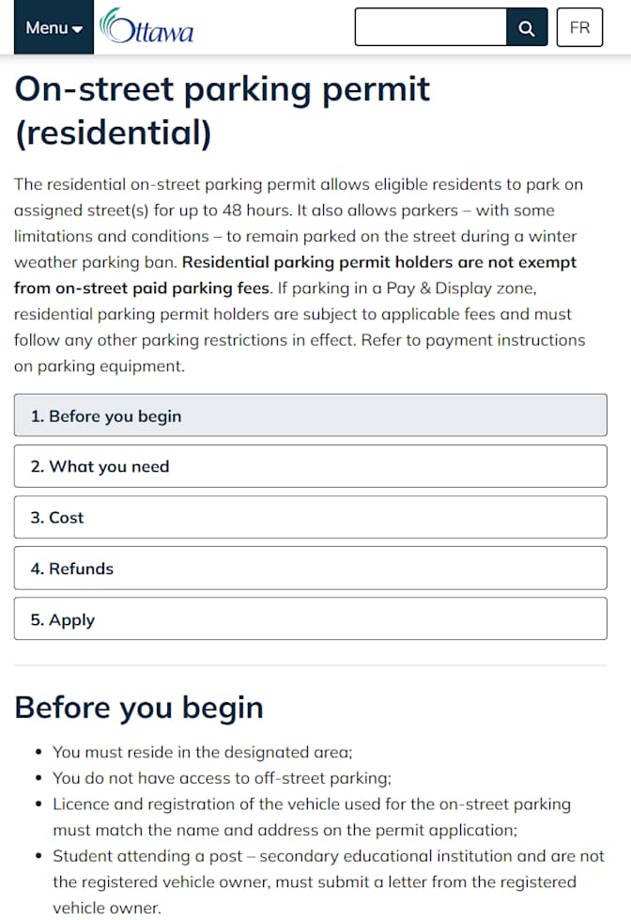This screenshot has width=631, height=920.
Task: Click the magnifying glass search icon
Action: pos(527,27)
